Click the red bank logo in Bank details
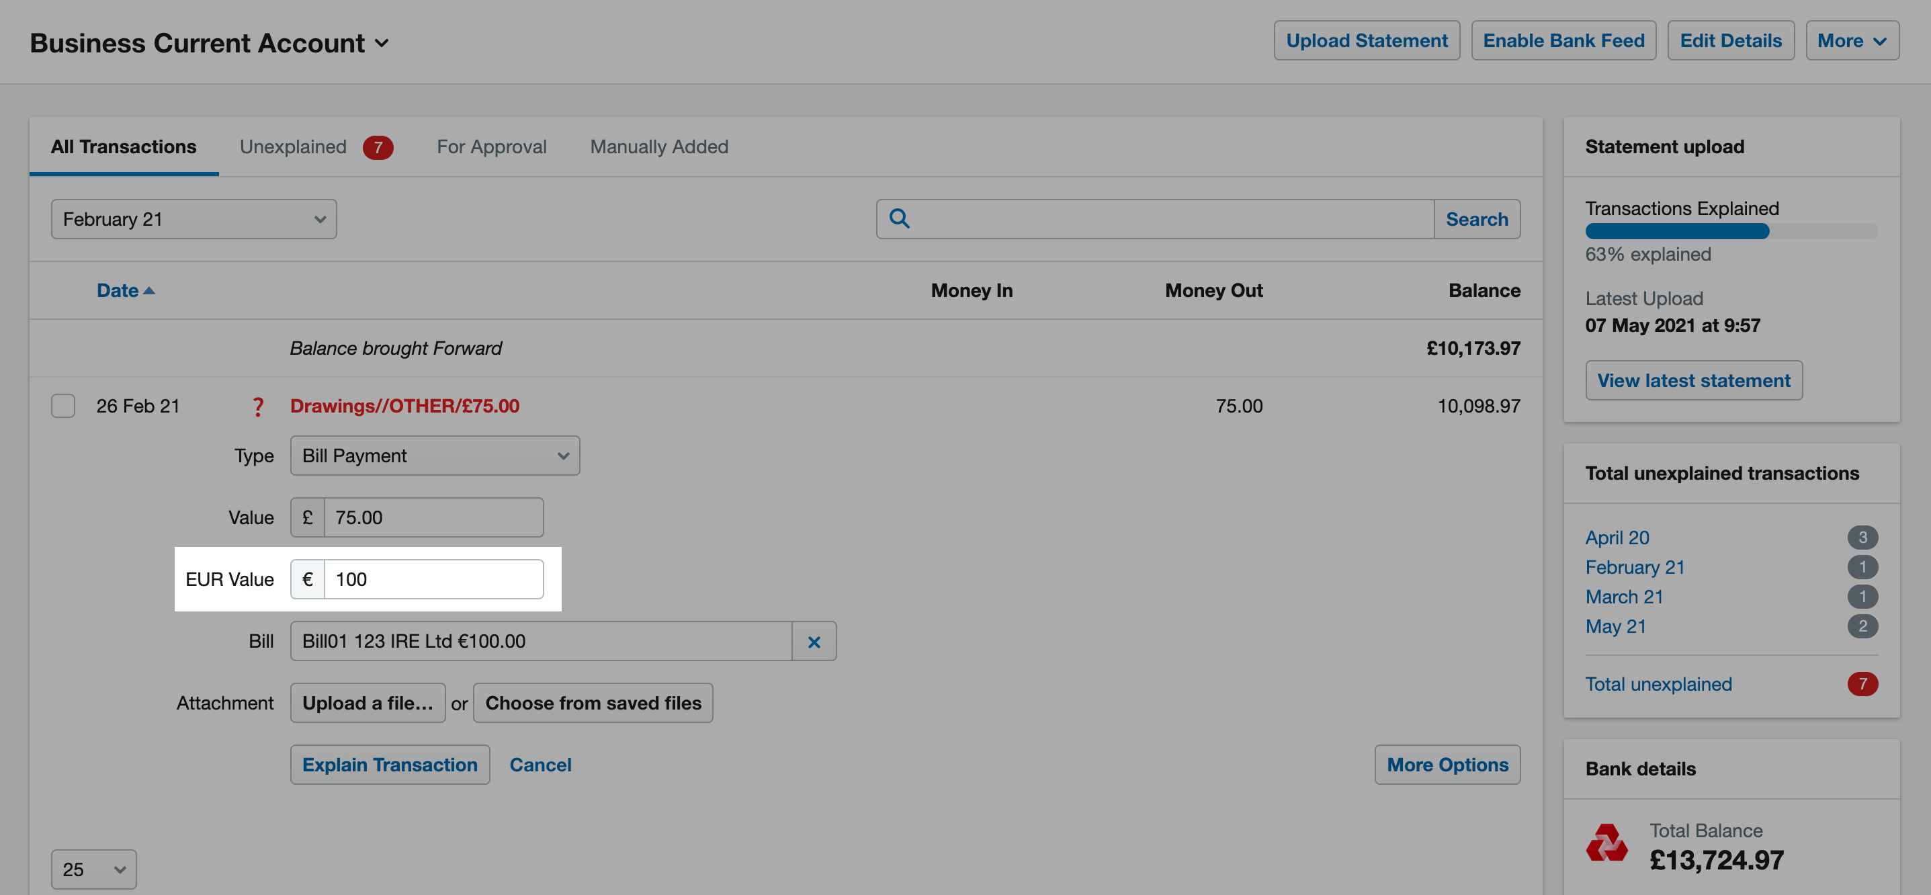The height and width of the screenshot is (895, 1931). pos(1606,843)
